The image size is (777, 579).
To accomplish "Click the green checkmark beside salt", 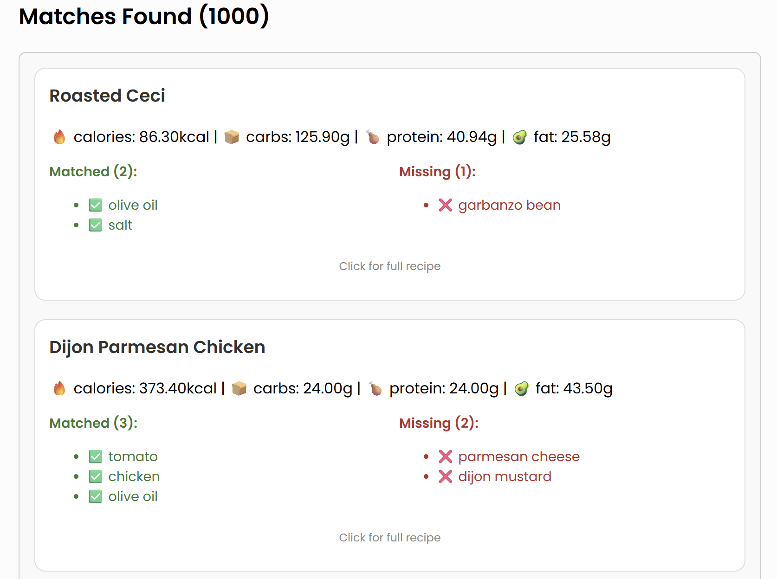I will 96,225.
